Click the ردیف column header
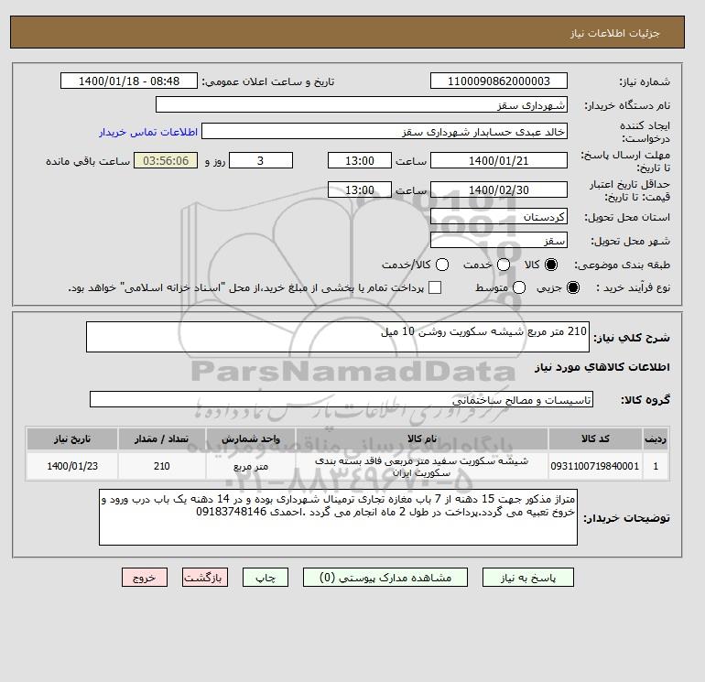 (656, 438)
